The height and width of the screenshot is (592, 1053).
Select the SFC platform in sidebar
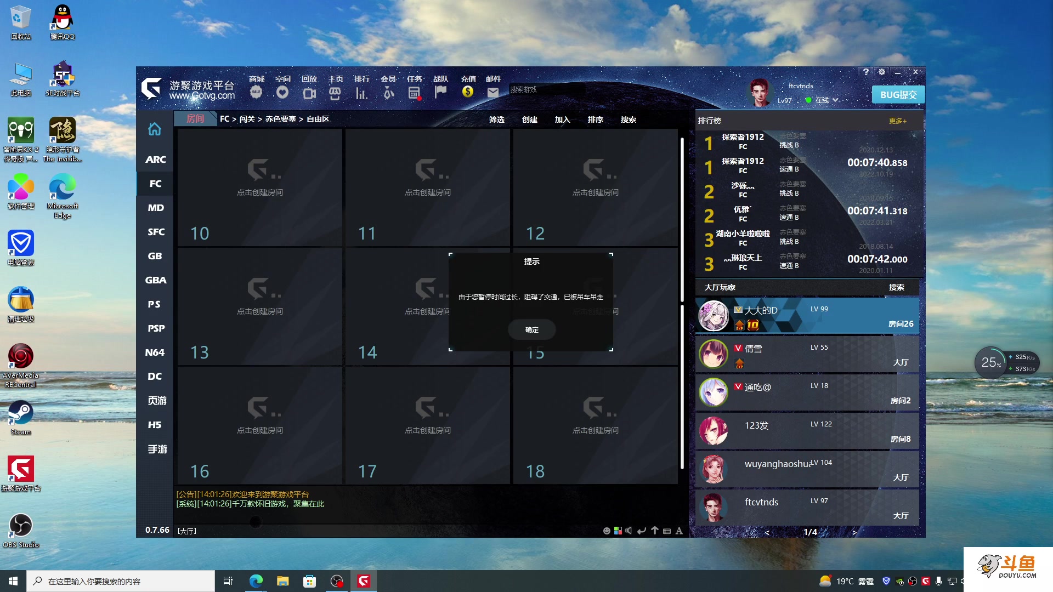(155, 232)
